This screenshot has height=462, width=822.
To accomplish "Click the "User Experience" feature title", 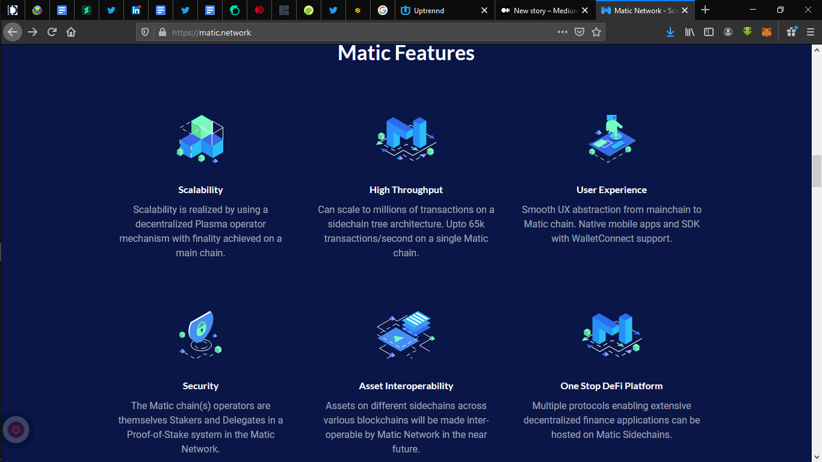I will pos(611,190).
